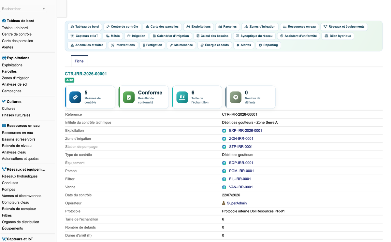The height and width of the screenshot is (242, 391).
Task: Click icon beside STP-IRR-0001
Action: pyautogui.click(x=224, y=147)
